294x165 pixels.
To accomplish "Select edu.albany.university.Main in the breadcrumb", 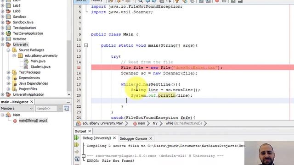I will coord(103,123).
